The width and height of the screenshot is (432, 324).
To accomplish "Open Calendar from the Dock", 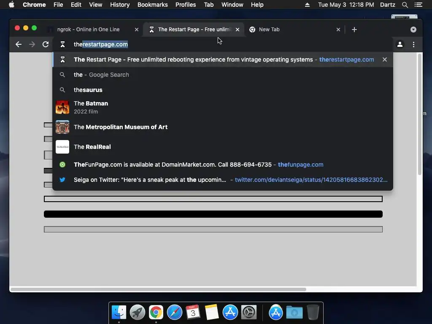I will pos(193,313).
